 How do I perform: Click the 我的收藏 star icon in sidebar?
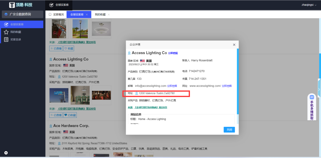[x=6, y=32]
